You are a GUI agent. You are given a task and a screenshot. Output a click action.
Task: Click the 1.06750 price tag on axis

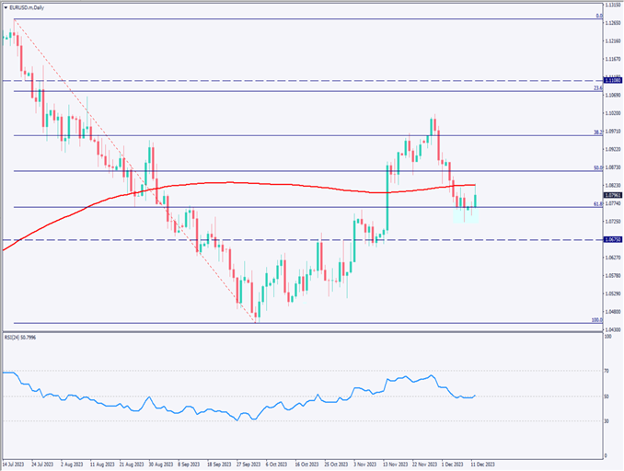(x=614, y=239)
